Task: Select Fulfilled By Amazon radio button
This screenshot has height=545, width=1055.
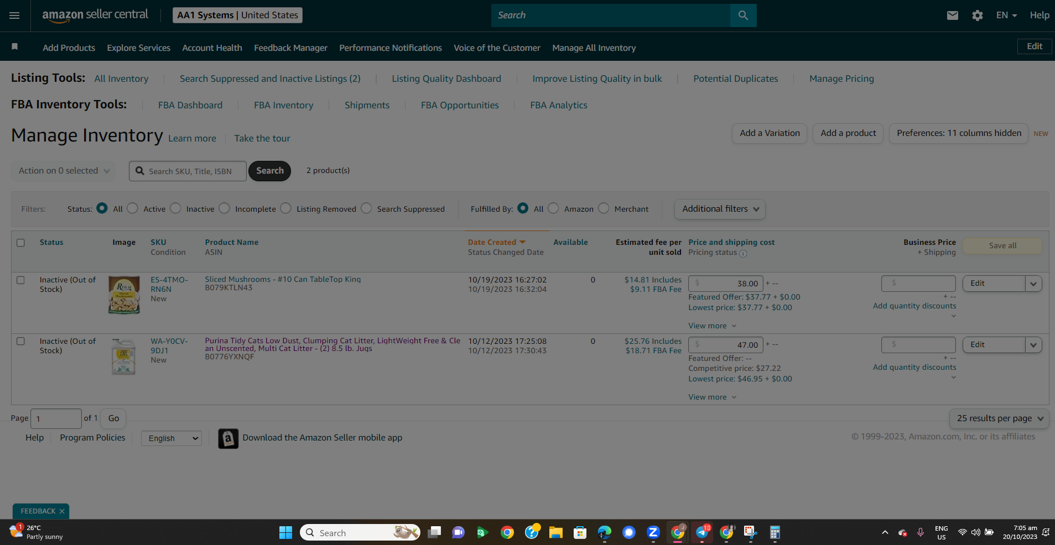Action: pyautogui.click(x=553, y=208)
